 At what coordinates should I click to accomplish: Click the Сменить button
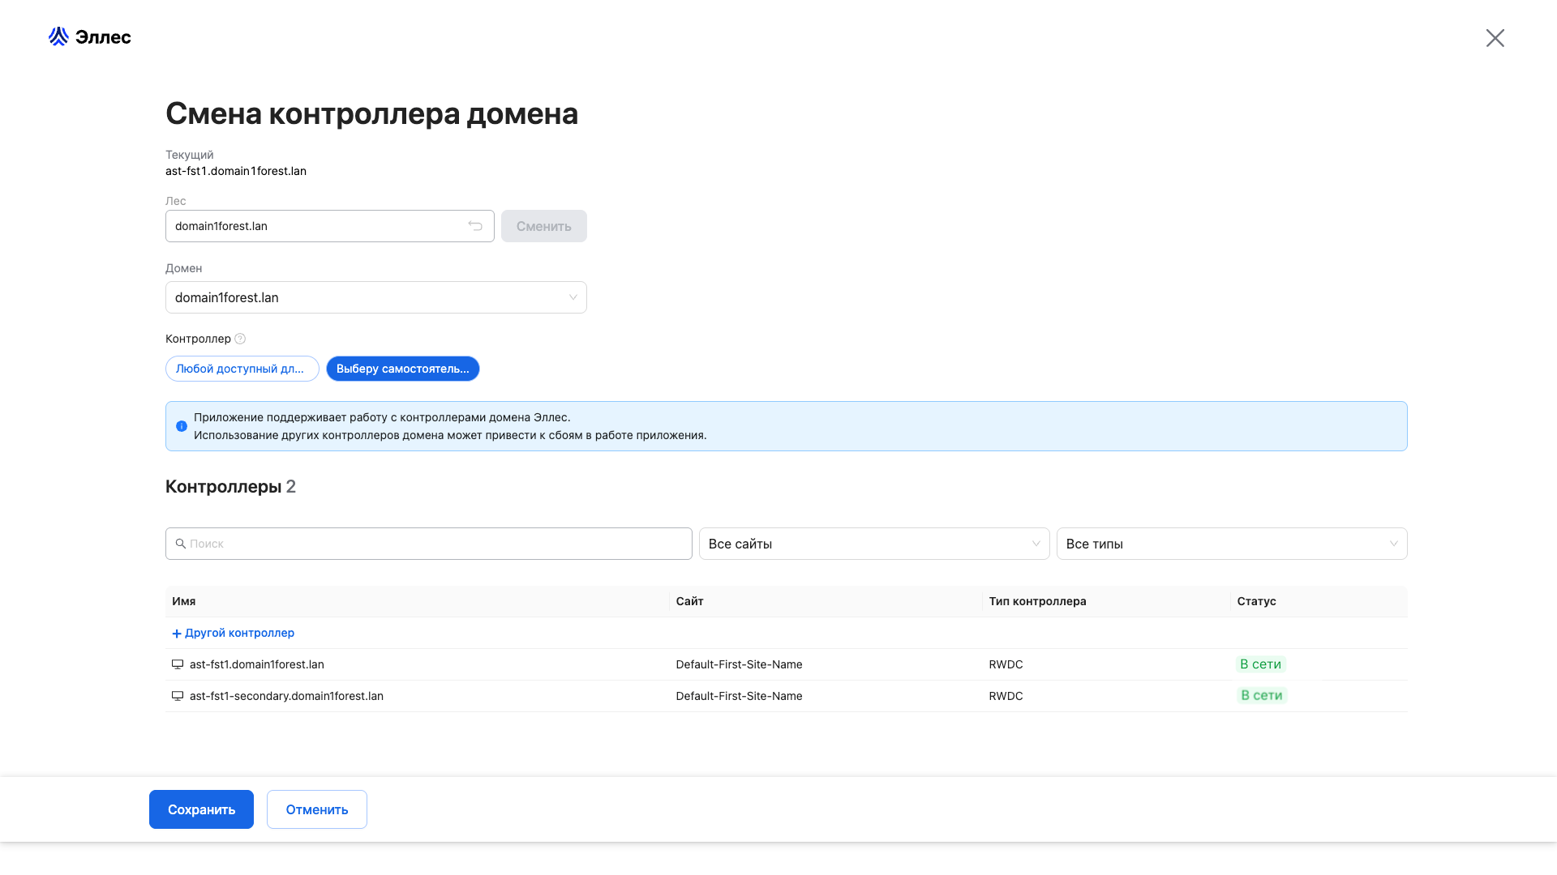pos(543,226)
